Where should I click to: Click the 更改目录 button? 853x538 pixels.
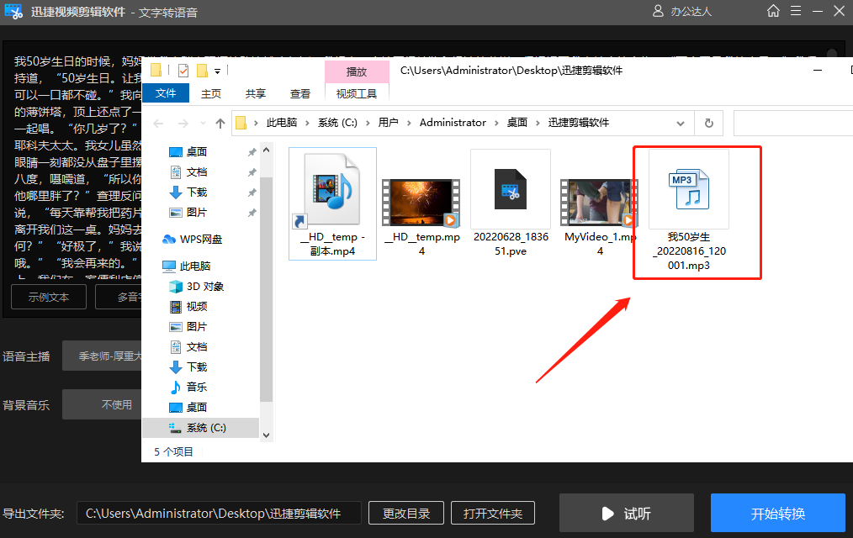405,513
